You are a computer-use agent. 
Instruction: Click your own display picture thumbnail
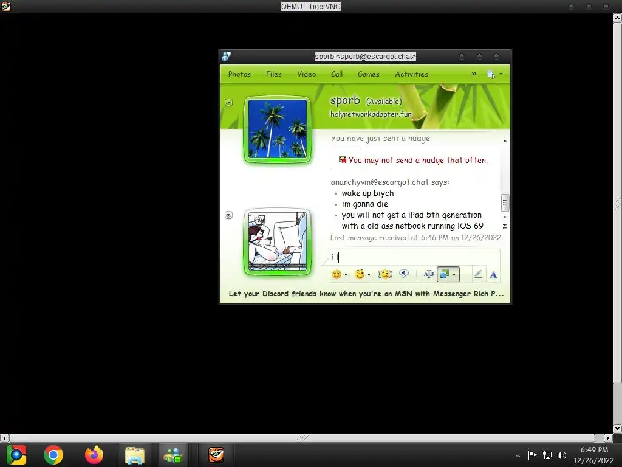tap(277, 241)
